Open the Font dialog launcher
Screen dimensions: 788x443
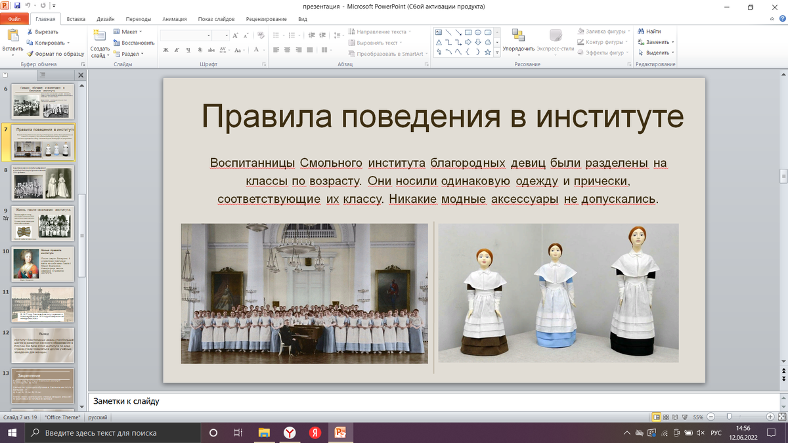click(x=264, y=64)
